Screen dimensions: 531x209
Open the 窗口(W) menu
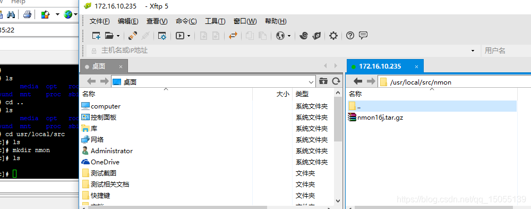(x=245, y=21)
